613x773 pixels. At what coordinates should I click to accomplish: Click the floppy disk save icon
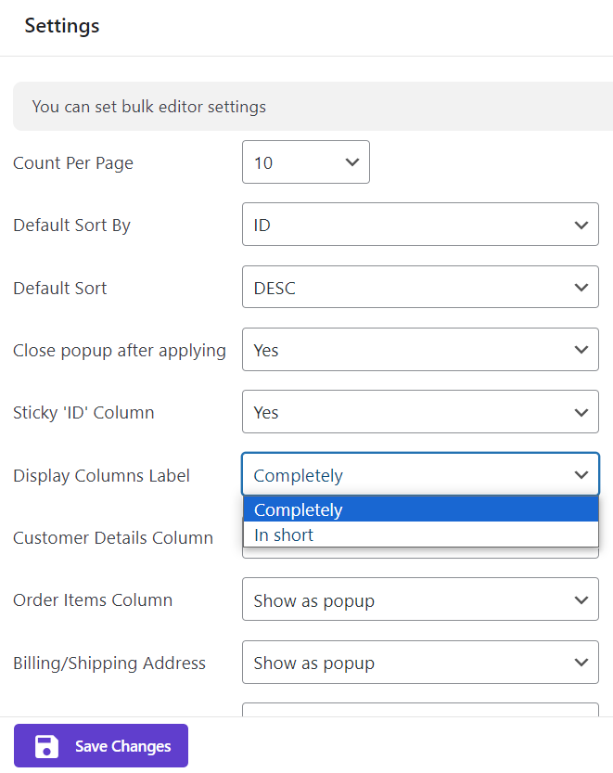(46, 746)
